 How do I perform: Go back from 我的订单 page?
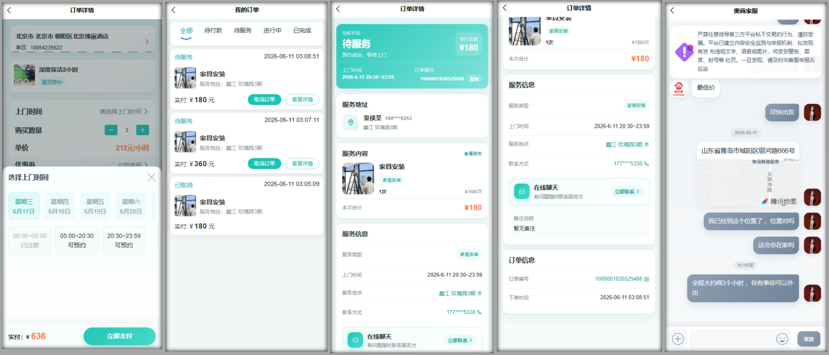coord(174,10)
